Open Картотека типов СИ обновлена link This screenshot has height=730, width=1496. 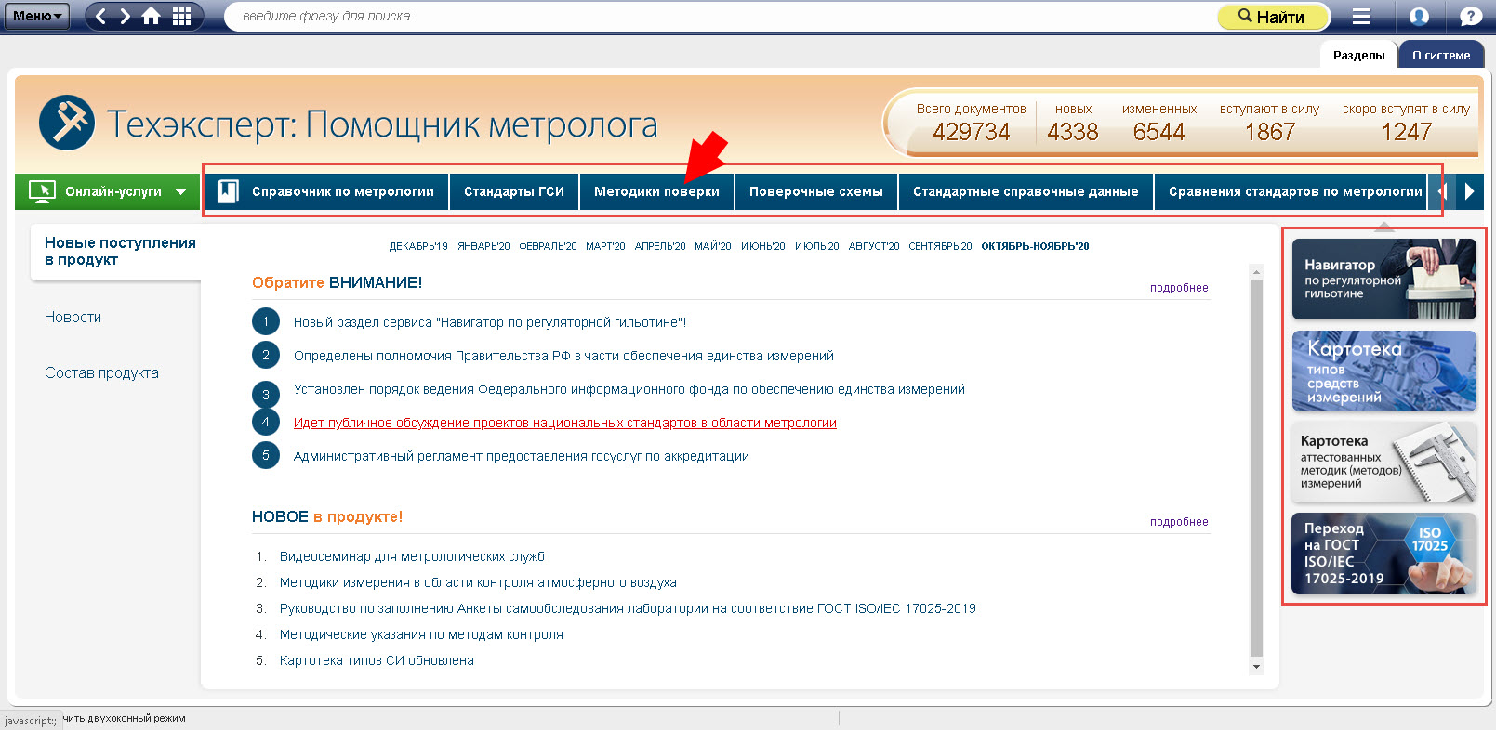click(x=377, y=660)
